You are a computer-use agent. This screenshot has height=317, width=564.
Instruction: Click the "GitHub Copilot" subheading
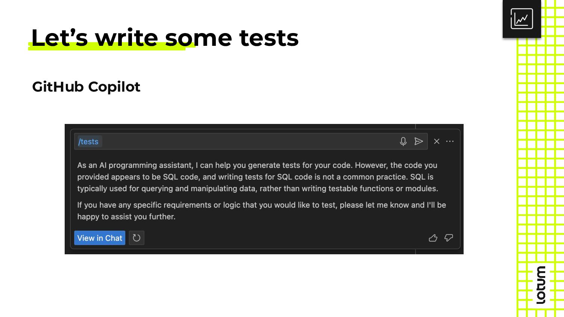86,87
